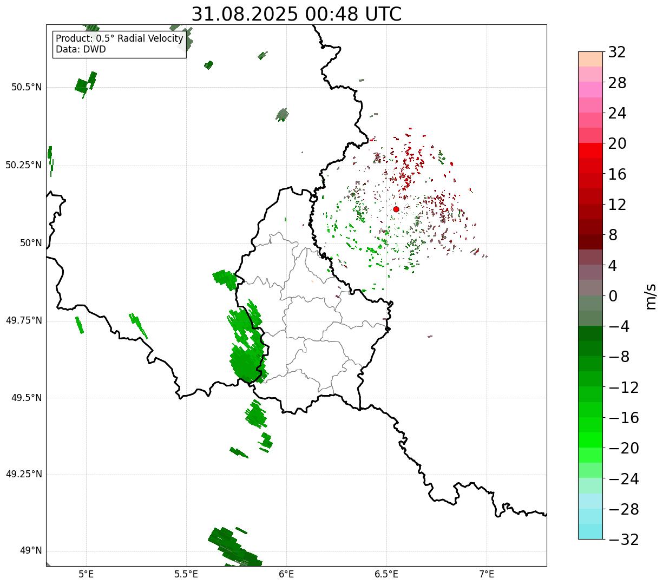
Task: Click the peach swatch at top of colorbar
Action: [590, 59]
